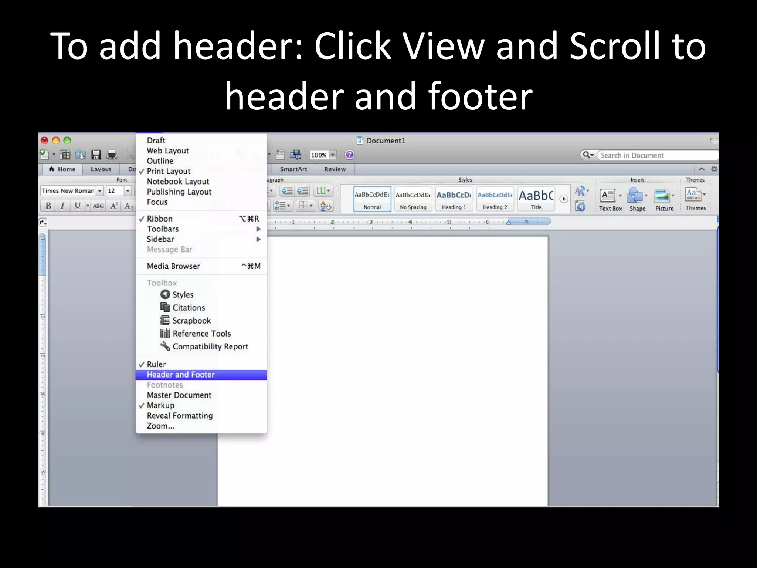Toggle Print Layout checked view
The height and width of the screenshot is (568, 757).
(x=201, y=171)
